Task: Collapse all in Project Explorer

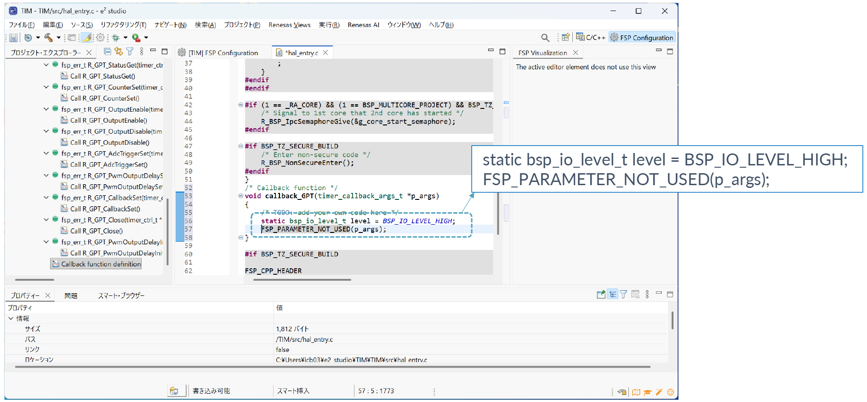Action: tap(107, 51)
